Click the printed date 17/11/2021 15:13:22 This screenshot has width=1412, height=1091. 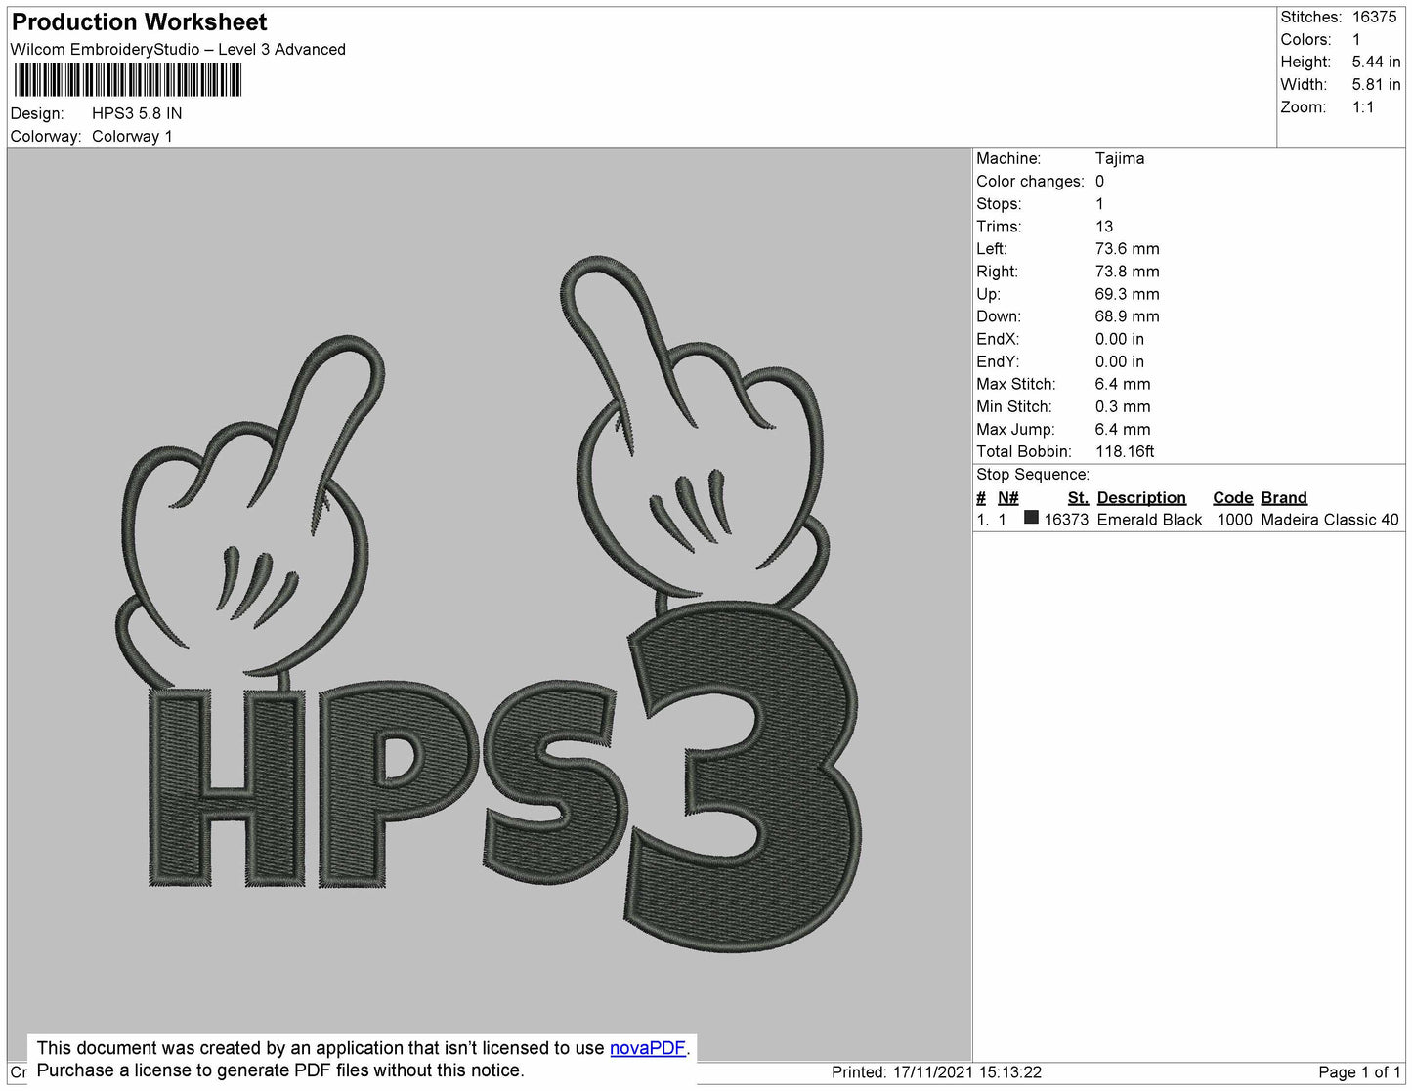point(967,1072)
